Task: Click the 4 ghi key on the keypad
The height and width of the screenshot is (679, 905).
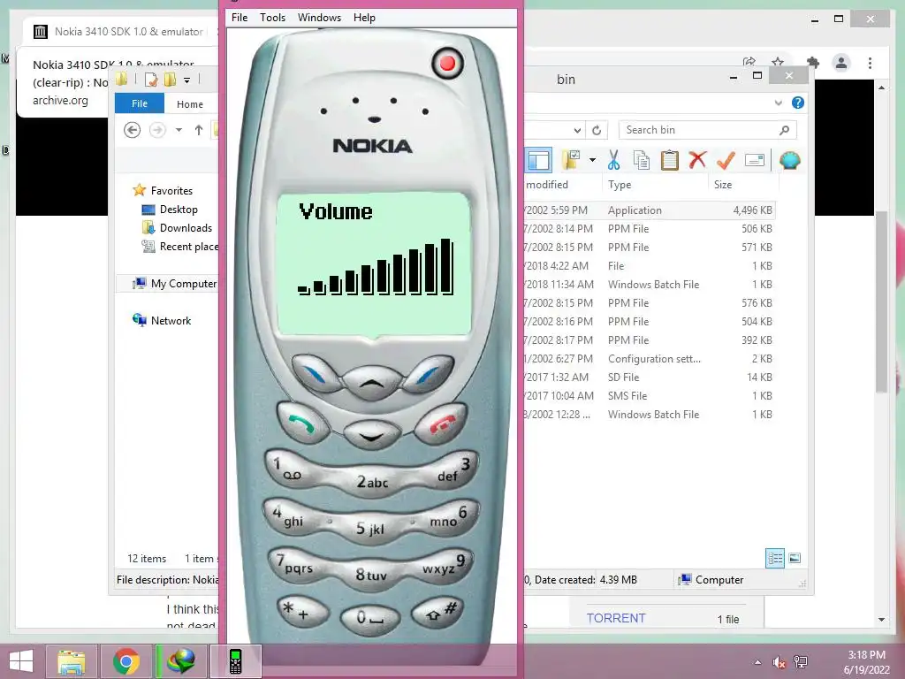Action: 289,515
